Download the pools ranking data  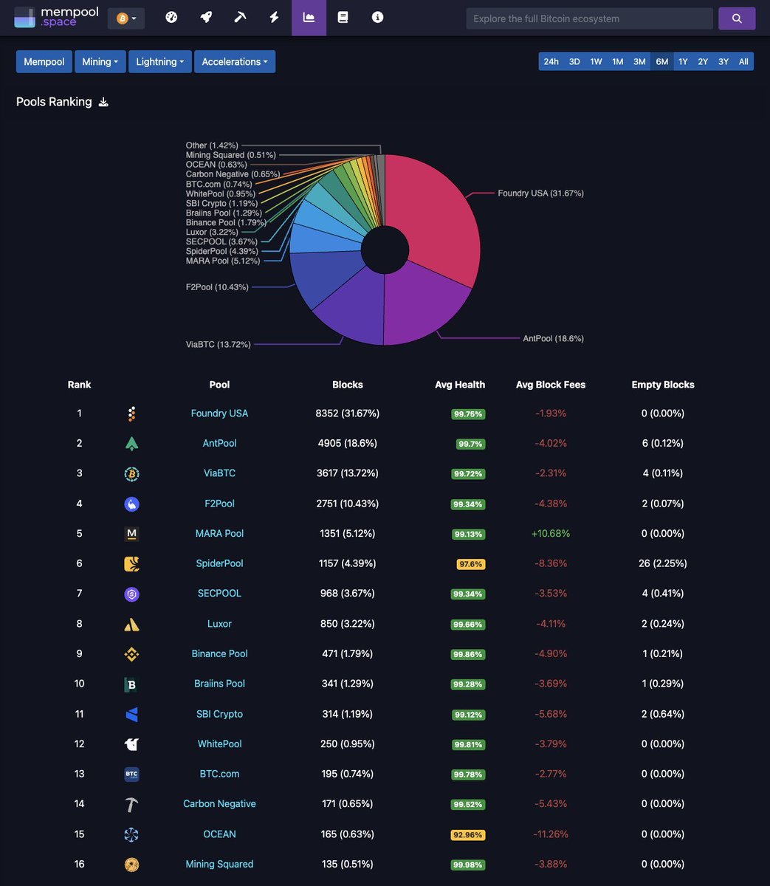coord(103,102)
